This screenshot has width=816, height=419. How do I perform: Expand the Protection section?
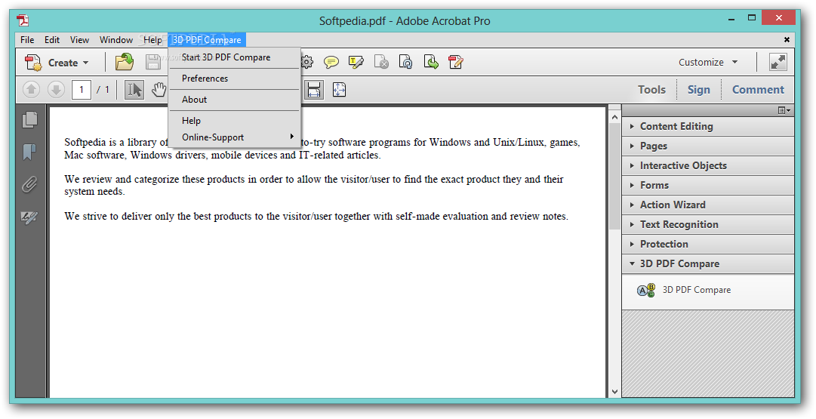point(708,244)
